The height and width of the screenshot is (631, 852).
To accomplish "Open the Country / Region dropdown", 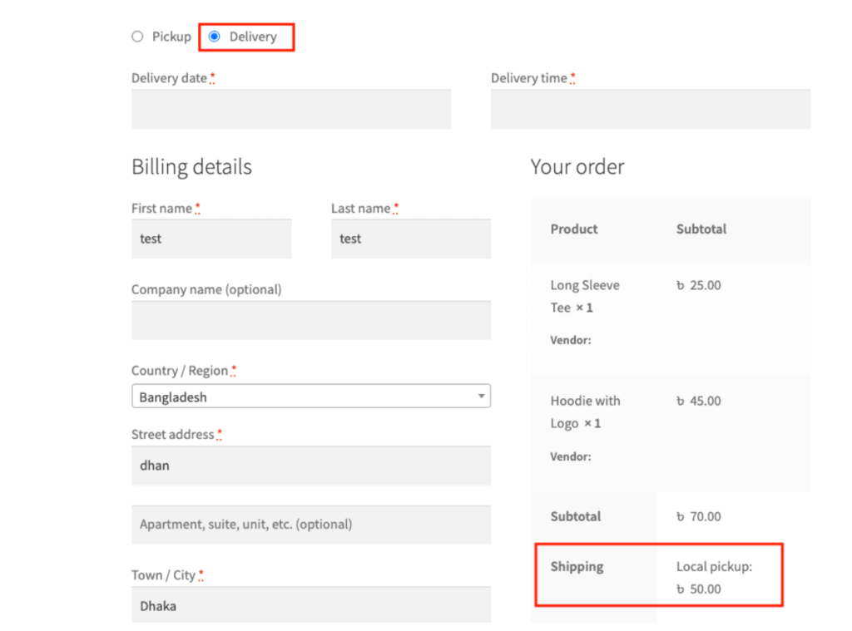I will pos(311,397).
